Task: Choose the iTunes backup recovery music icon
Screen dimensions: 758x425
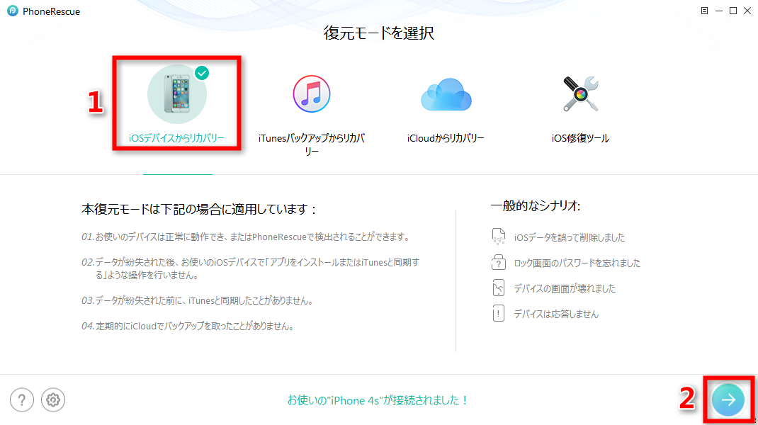Action: [311, 93]
